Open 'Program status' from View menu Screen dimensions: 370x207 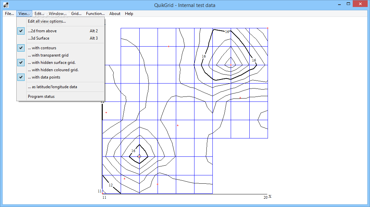pyautogui.click(x=41, y=97)
